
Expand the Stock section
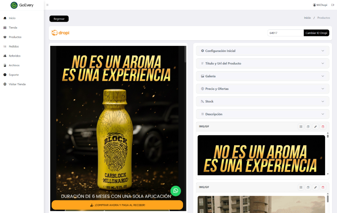click(x=262, y=102)
